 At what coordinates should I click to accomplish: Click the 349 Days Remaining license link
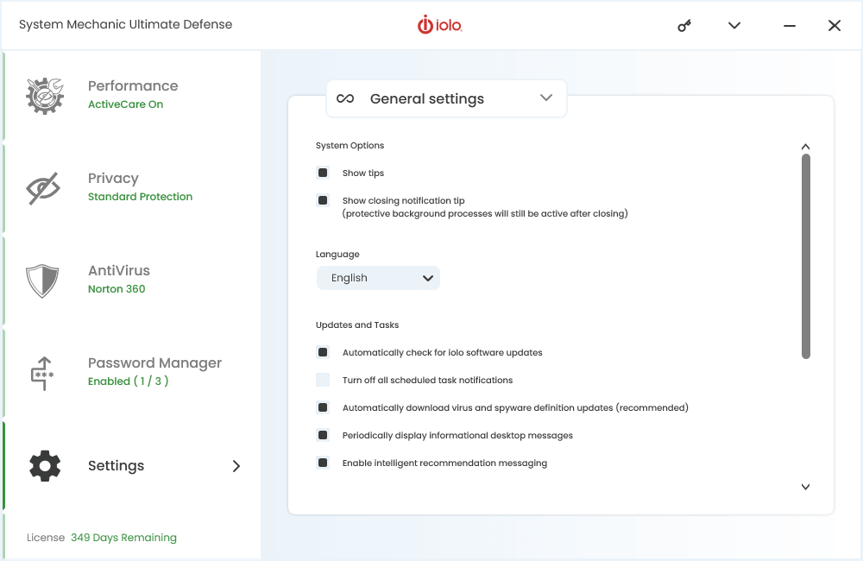pos(123,537)
